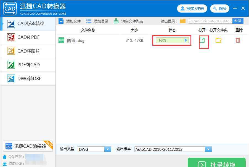Clear file list with 清空文件列表
The height and width of the screenshot is (167, 249).
pyautogui.click(x=129, y=21)
